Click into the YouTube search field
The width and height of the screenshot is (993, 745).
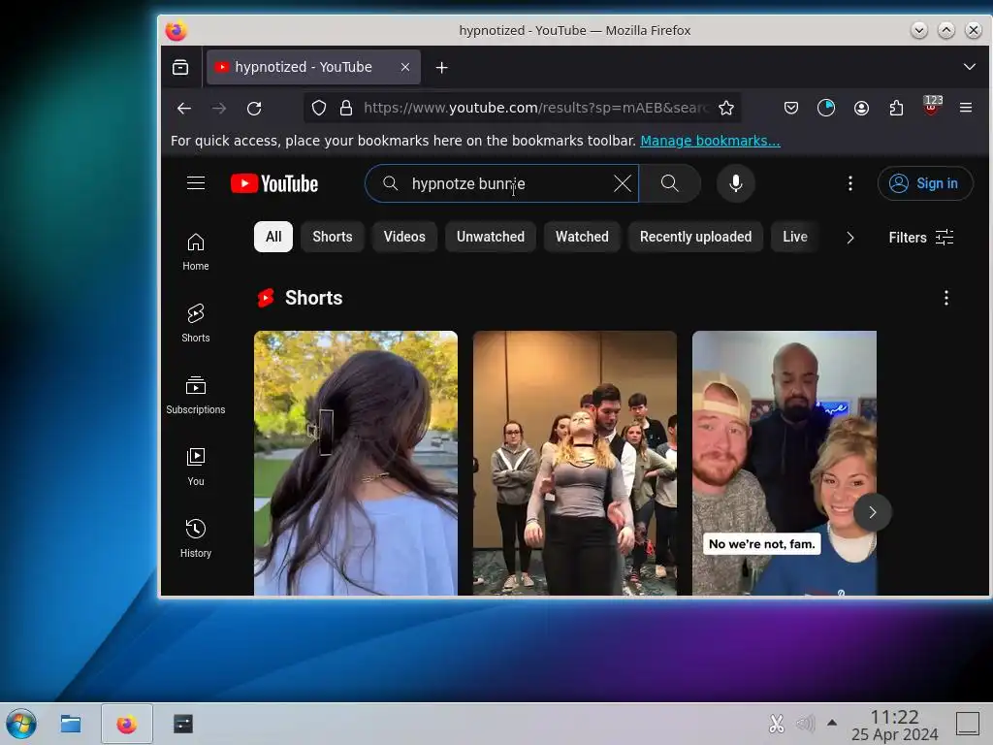pos(501,183)
